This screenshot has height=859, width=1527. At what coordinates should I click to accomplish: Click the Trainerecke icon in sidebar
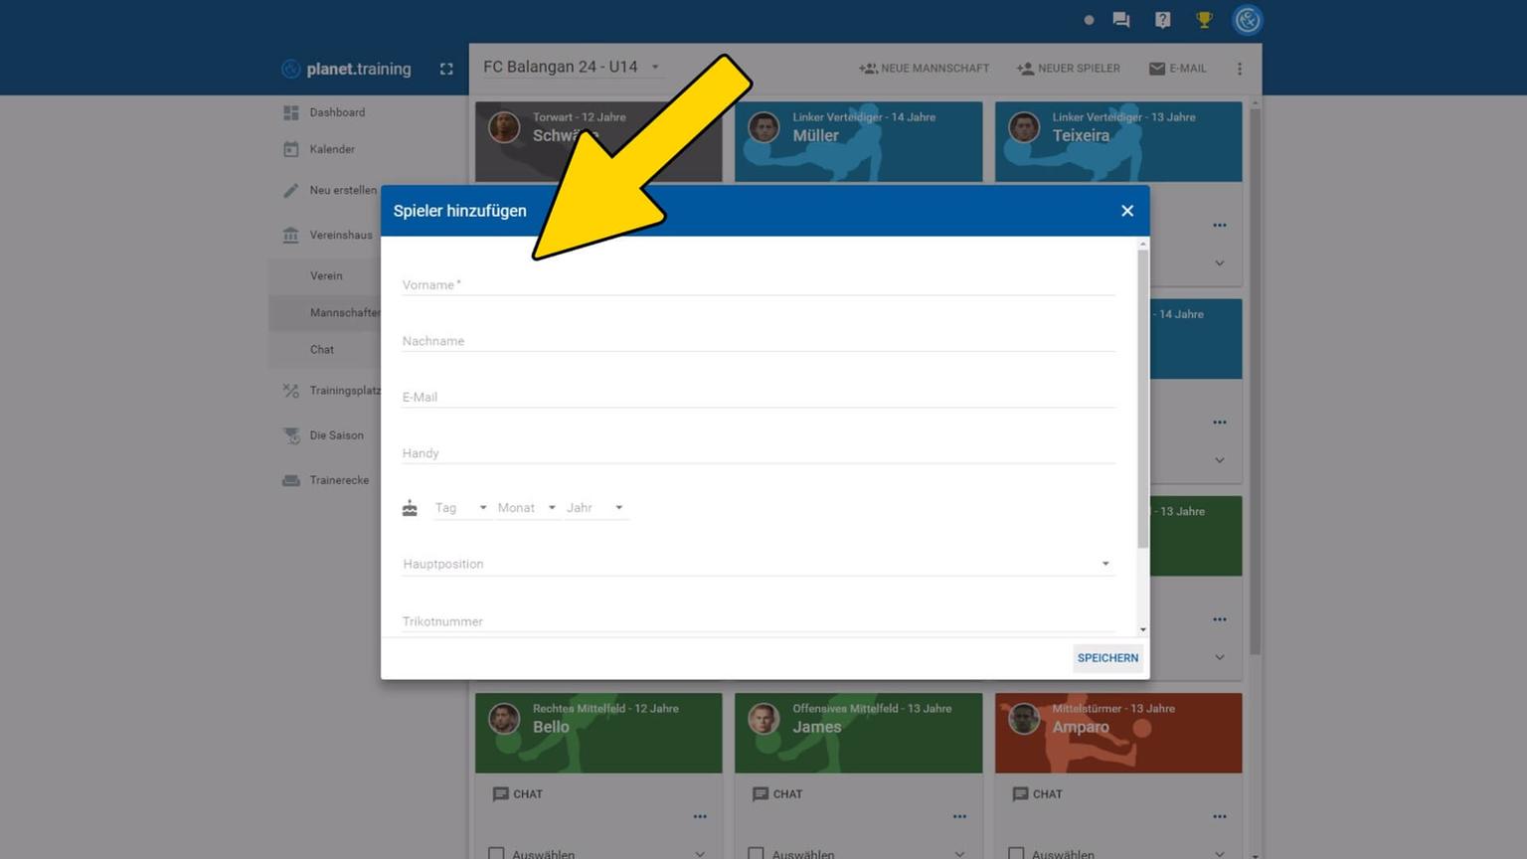click(x=291, y=480)
